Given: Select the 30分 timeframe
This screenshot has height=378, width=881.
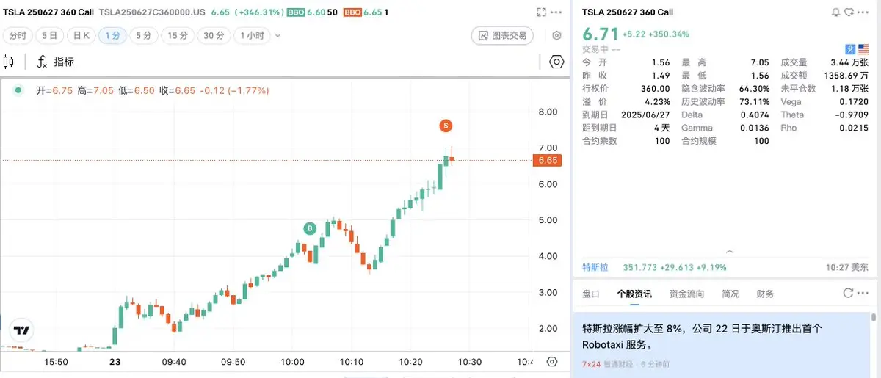Looking at the screenshot, I should point(214,35).
